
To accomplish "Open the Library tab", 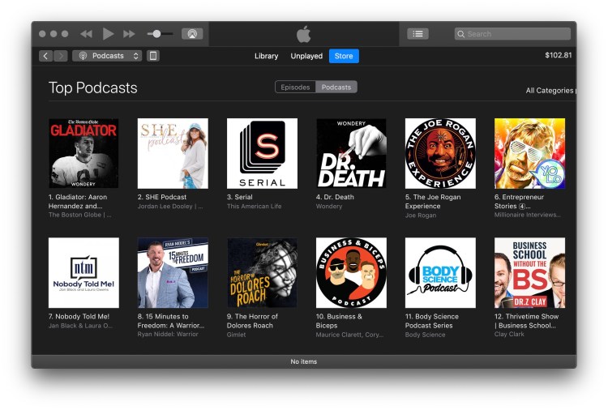I will point(266,56).
